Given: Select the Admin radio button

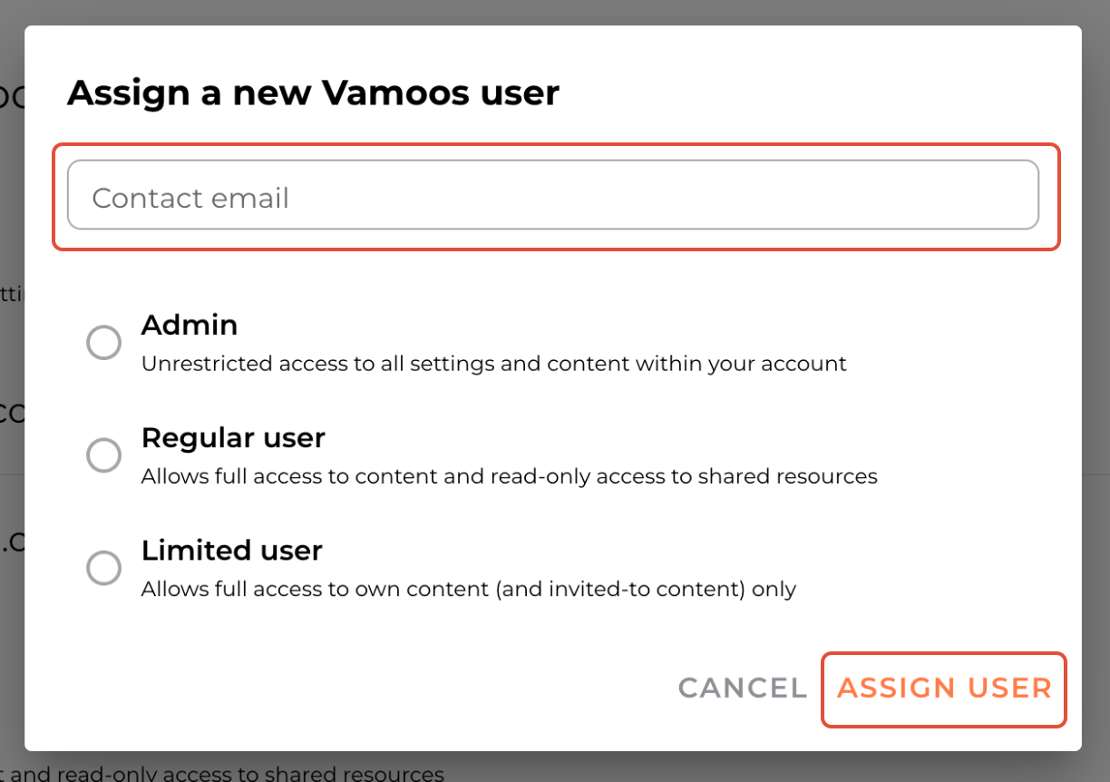Looking at the screenshot, I should (x=103, y=342).
